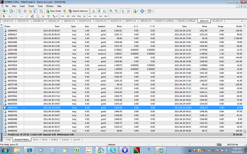Open a new chart from the toolbar
Viewport: 247px width, 154px height.
(x=4, y=11)
